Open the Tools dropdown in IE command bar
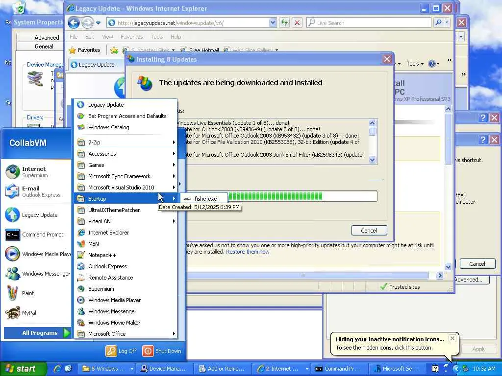Image resolution: width=502 pixels, height=376 pixels. 415,64
